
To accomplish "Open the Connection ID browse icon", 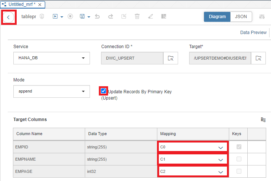I will click(171, 58).
